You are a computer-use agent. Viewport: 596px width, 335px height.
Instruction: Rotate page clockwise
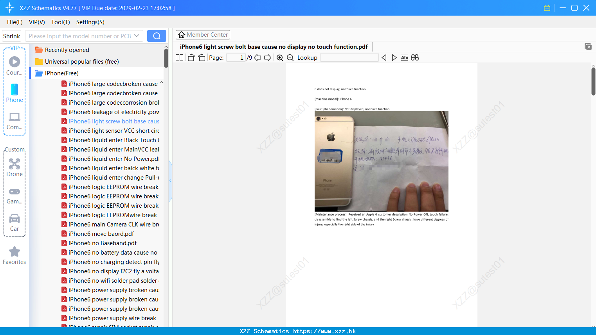click(x=202, y=57)
